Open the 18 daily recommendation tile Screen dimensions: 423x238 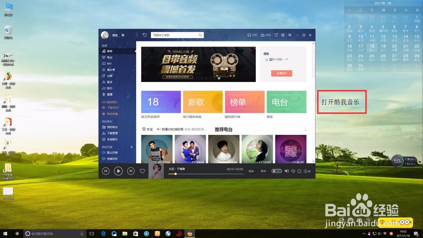tap(161, 102)
